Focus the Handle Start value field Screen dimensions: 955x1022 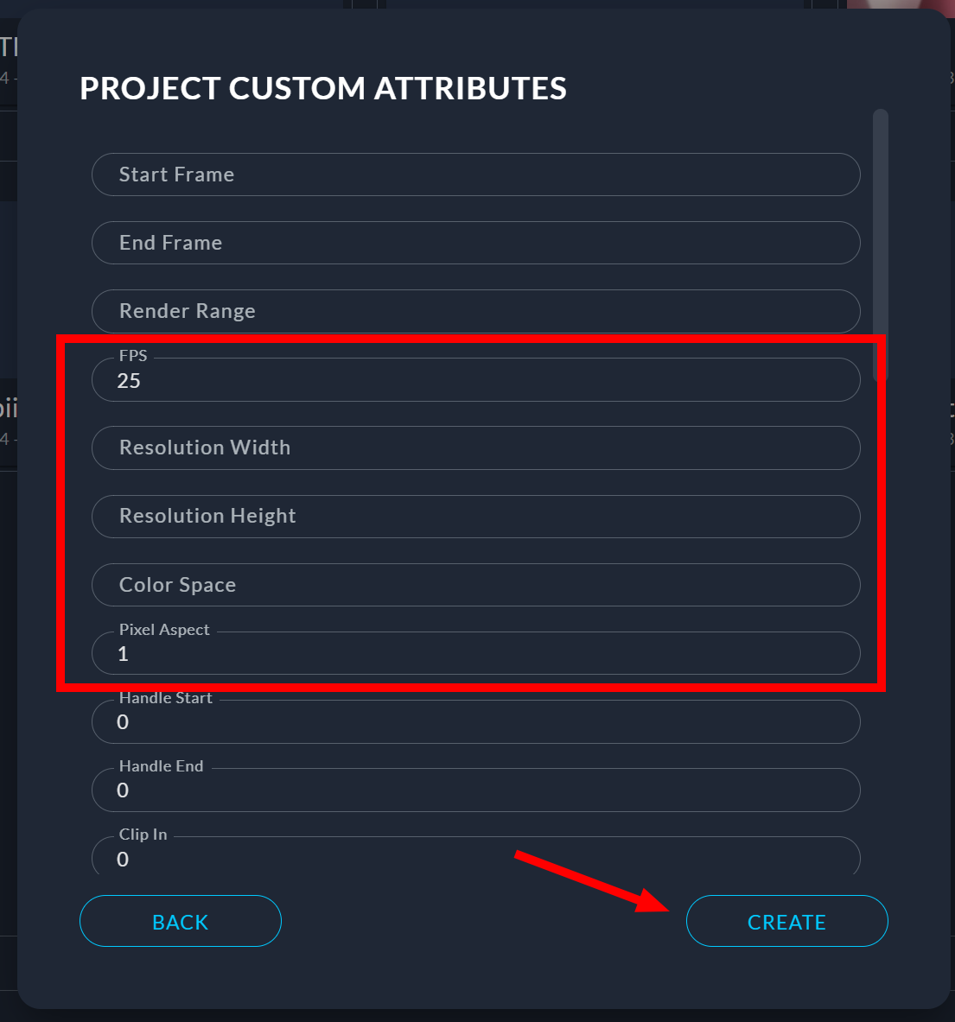475,722
